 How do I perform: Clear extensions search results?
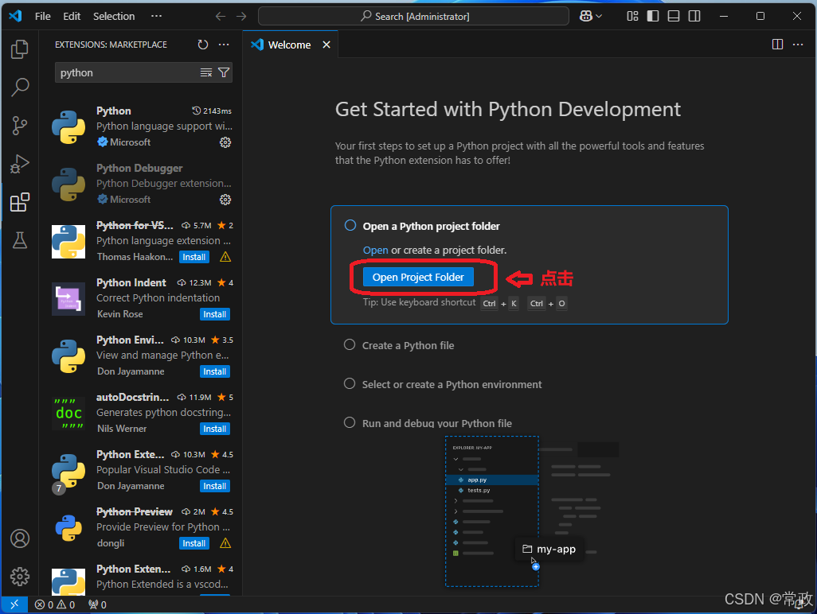[206, 72]
